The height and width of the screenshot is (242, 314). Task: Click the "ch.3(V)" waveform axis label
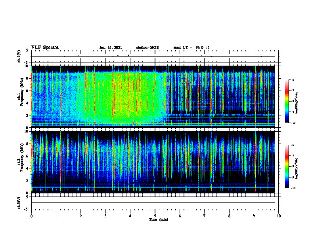[19, 203]
